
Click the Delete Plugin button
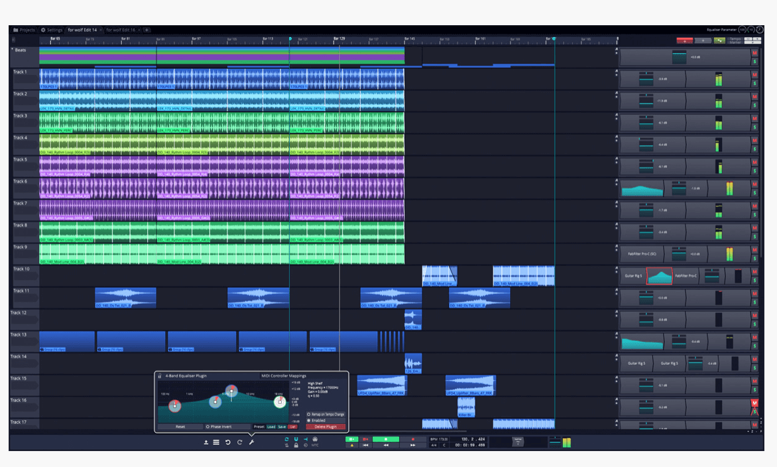[x=326, y=427]
